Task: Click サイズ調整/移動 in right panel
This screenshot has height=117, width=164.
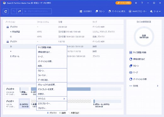Action: tap(138, 53)
